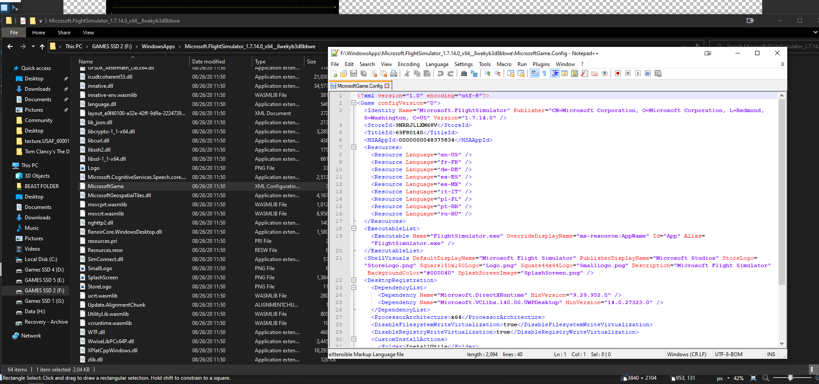Click the Paste icon in Notepad++ toolbar

427,73
